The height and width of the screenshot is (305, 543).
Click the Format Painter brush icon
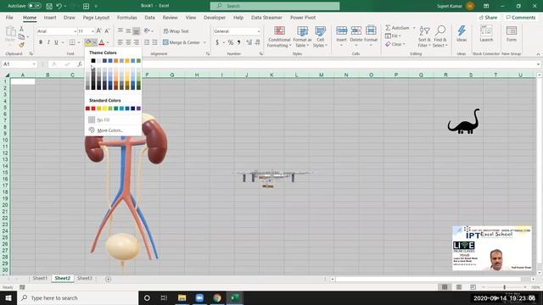pyautogui.click(x=21, y=45)
